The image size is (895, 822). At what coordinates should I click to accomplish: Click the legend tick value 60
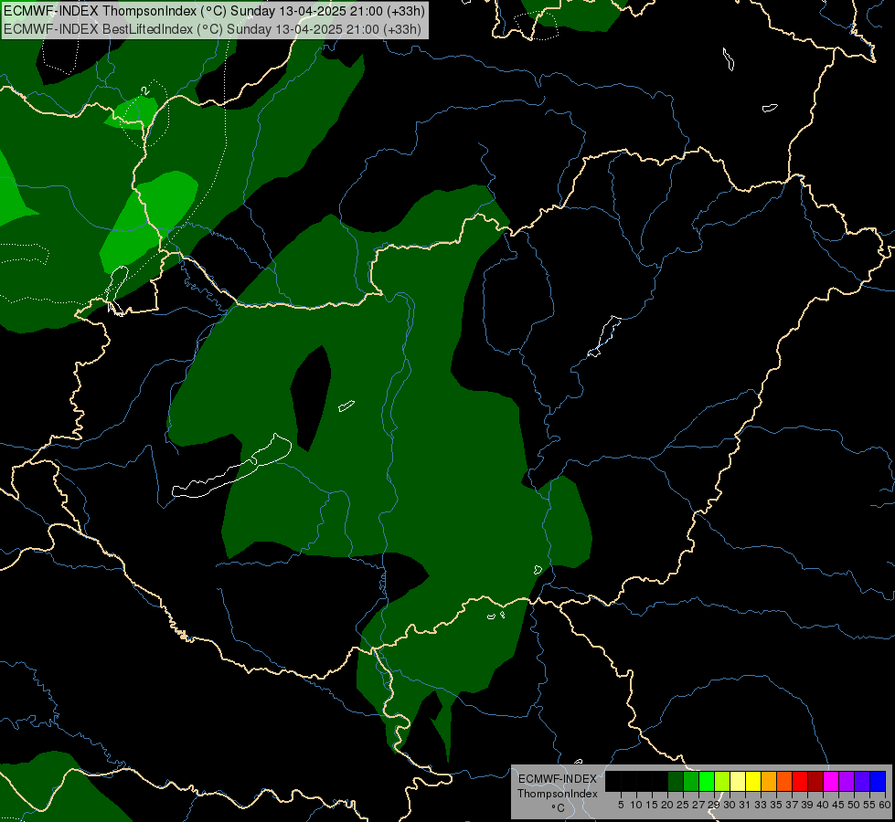pos(885,805)
